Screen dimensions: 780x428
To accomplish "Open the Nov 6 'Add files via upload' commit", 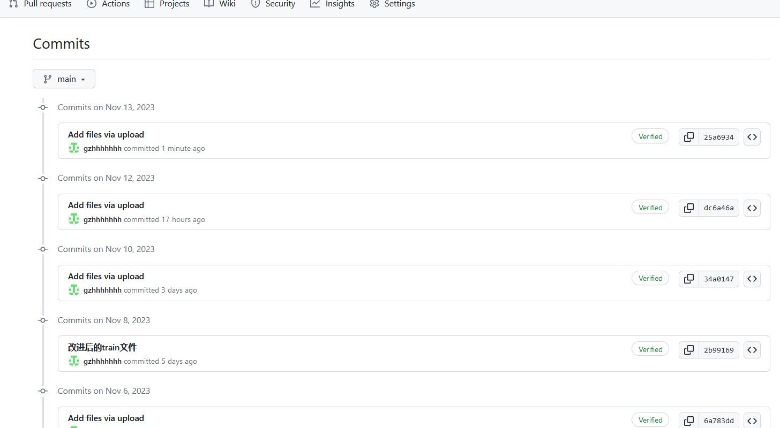I will 106,418.
